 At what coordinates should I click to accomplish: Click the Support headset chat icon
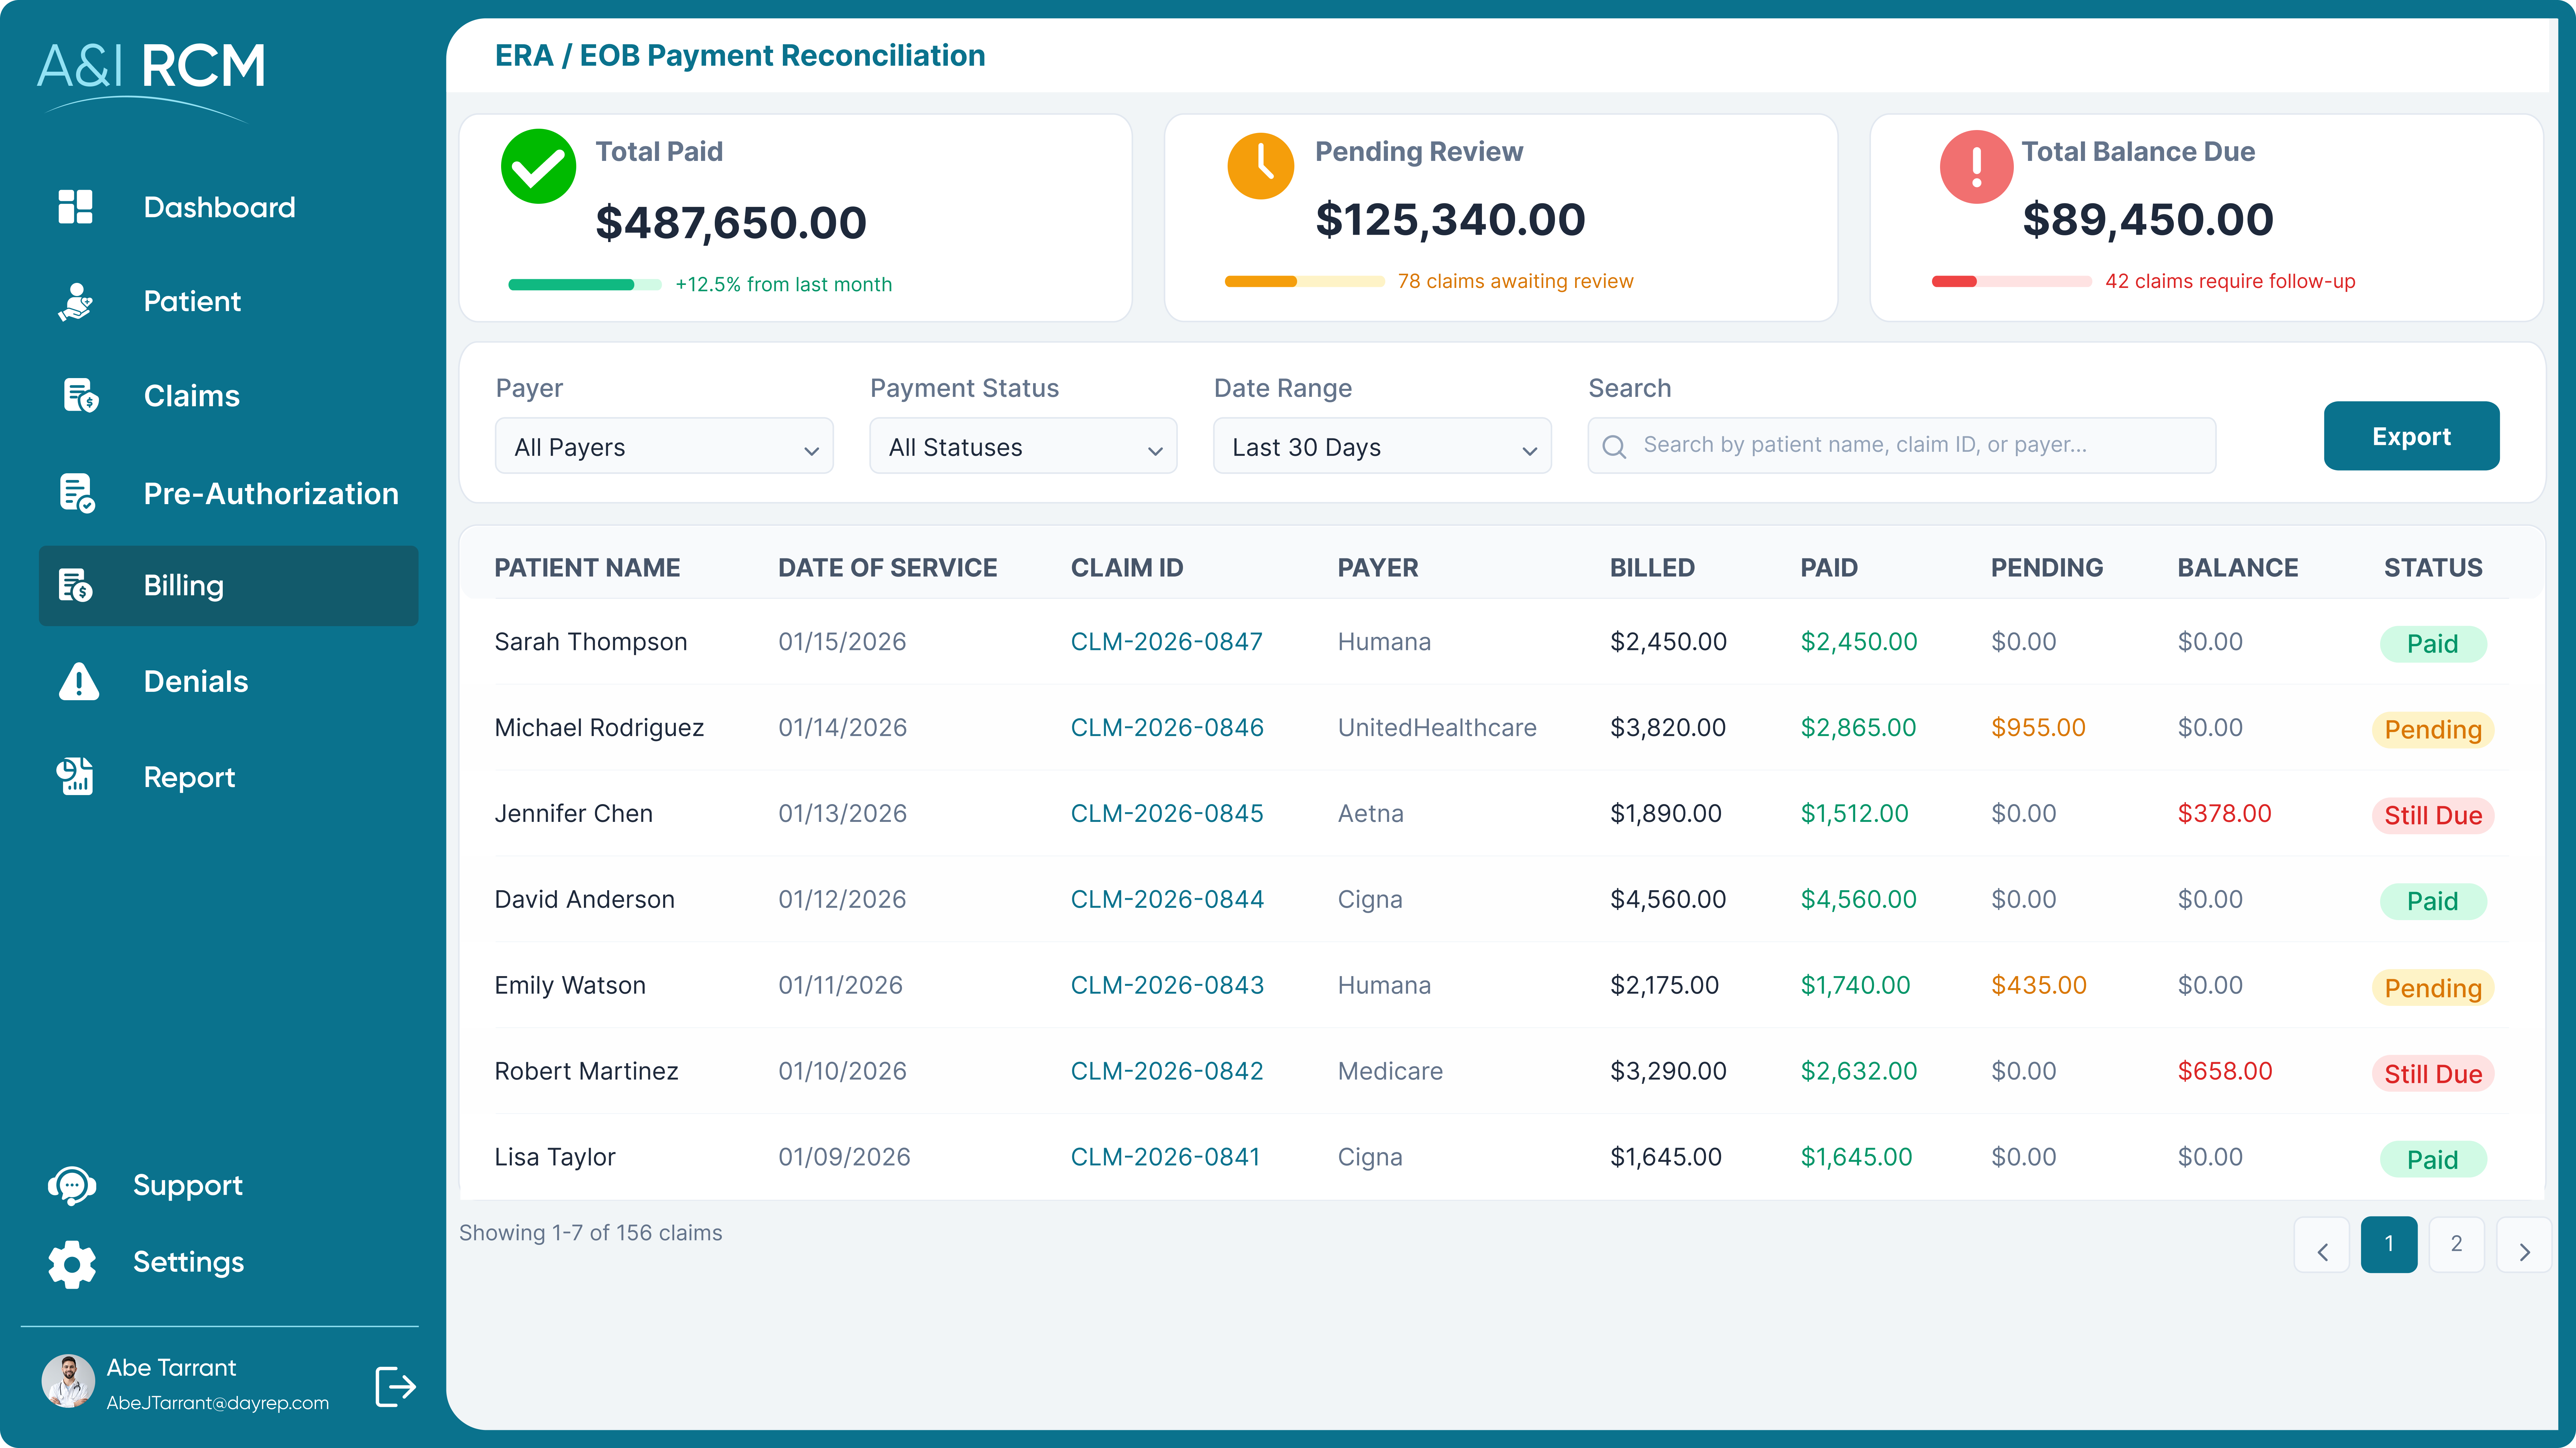[x=72, y=1185]
